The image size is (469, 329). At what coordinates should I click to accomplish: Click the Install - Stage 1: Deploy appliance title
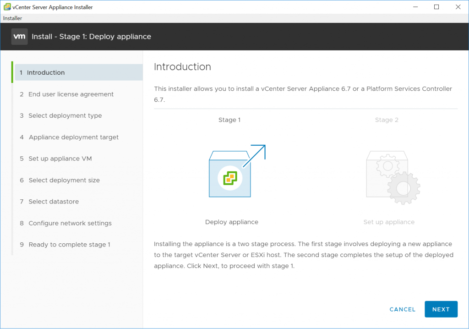(91, 37)
